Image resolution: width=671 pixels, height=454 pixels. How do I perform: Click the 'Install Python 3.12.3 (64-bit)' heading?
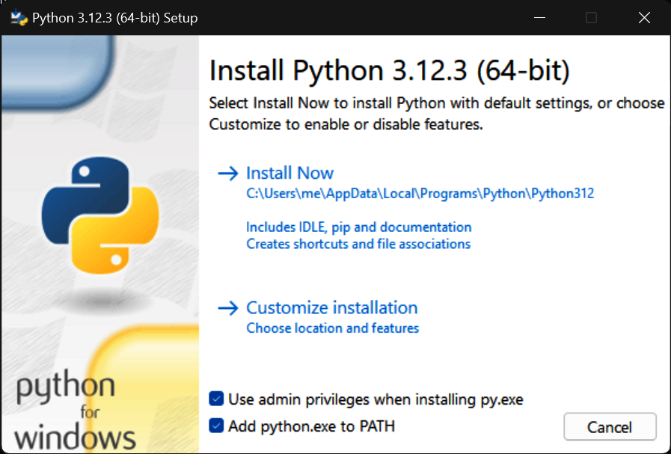[x=389, y=71]
